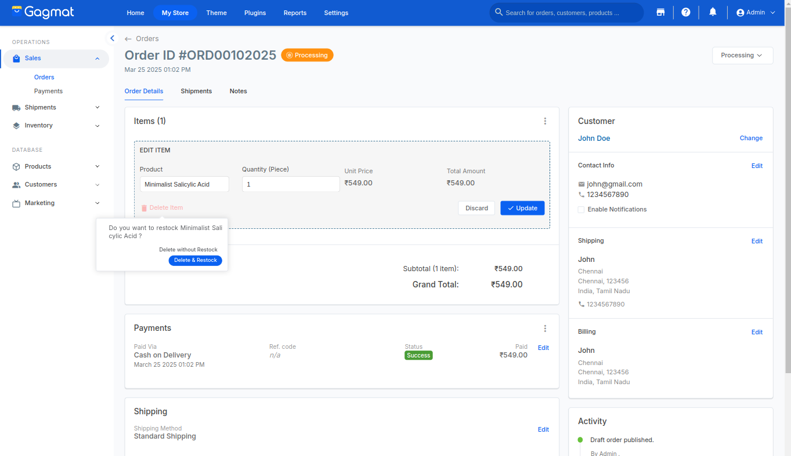
Task: Open the Items section three-dot menu
Action: click(545, 121)
